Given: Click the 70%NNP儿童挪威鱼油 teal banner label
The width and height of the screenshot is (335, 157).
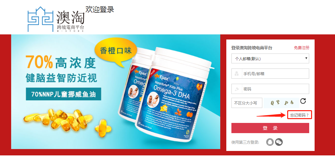Looking at the screenshot, I should (63, 94).
